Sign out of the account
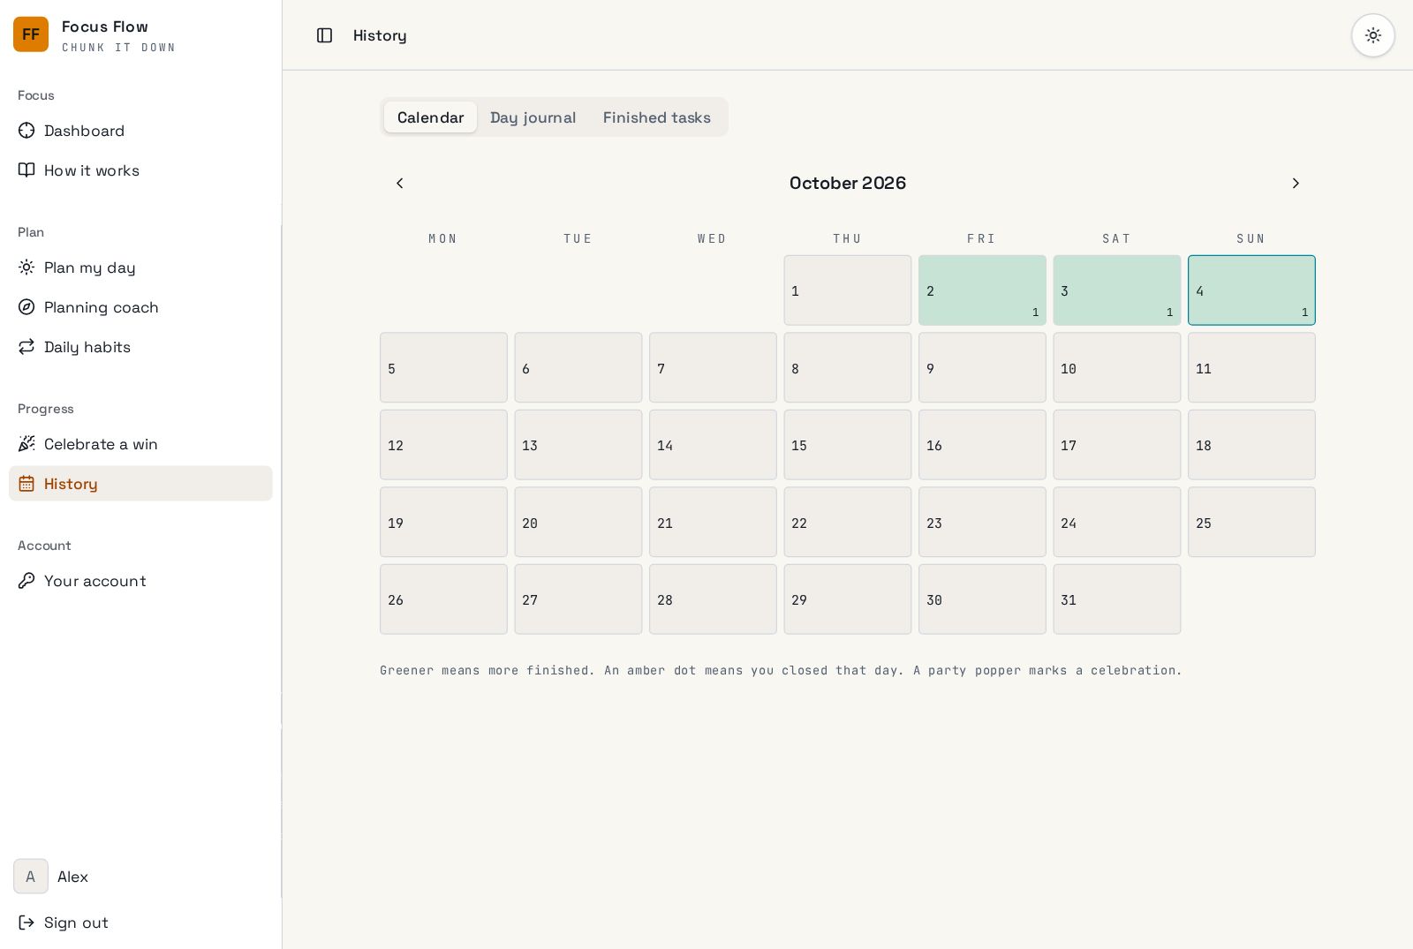 140,923
